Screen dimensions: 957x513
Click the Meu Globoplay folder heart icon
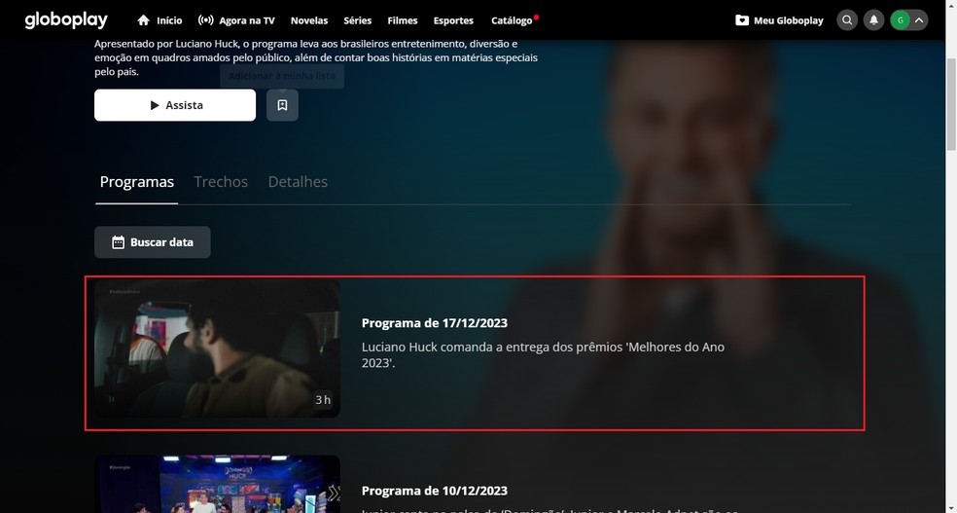coord(741,20)
